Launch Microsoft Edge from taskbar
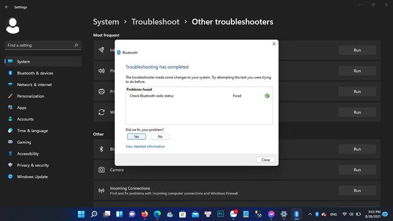 [157, 214]
